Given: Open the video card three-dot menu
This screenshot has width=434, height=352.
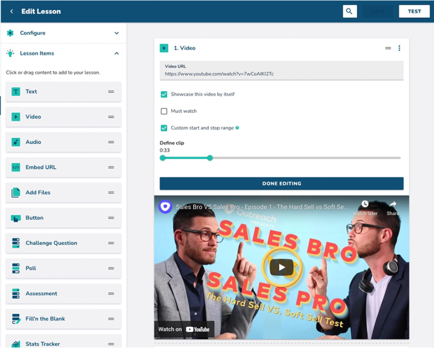Looking at the screenshot, I should coord(399,48).
